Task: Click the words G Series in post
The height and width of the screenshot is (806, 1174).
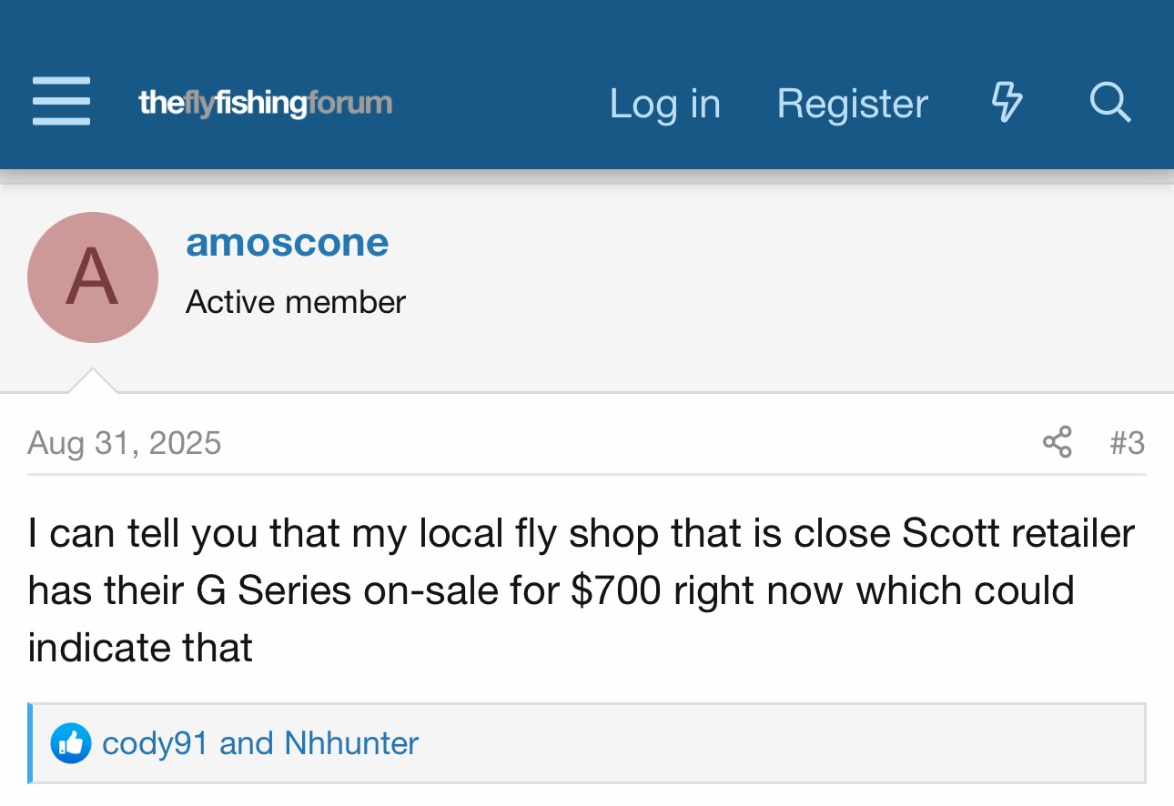Action: 274,590
